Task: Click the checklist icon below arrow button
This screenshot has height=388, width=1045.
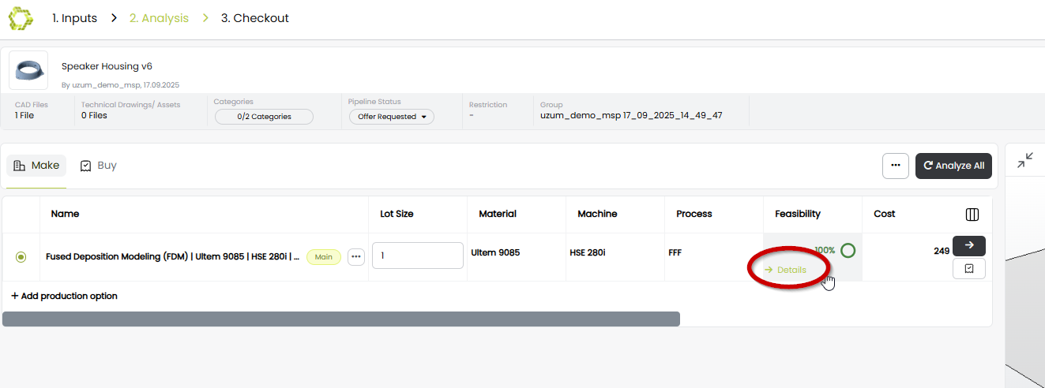Action: click(968, 269)
